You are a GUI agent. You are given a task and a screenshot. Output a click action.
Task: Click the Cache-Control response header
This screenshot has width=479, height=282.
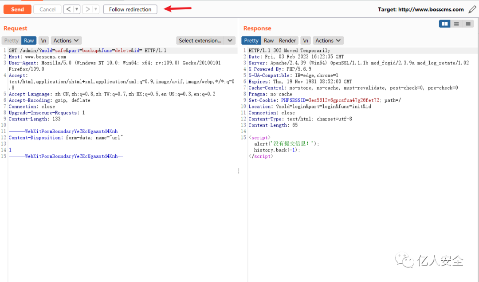[x=353, y=88]
